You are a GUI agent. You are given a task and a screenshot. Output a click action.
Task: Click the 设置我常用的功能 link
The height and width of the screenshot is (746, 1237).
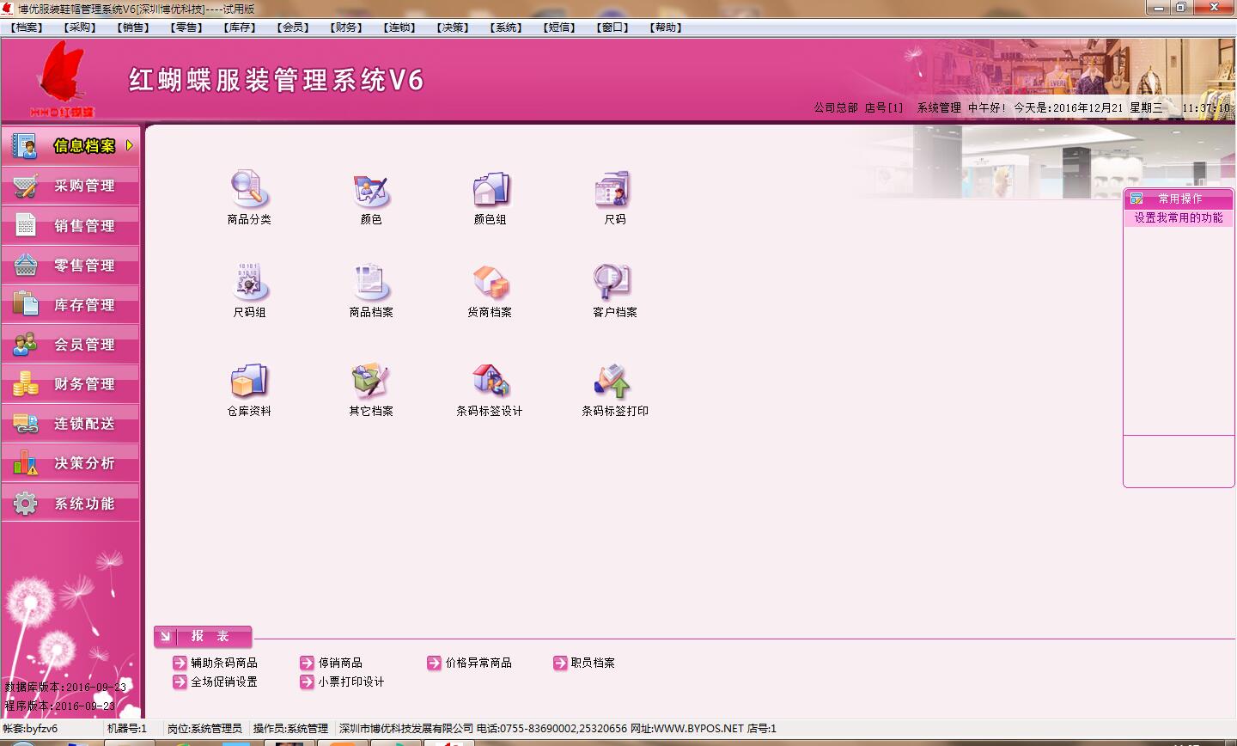pyautogui.click(x=1178, y=218)
